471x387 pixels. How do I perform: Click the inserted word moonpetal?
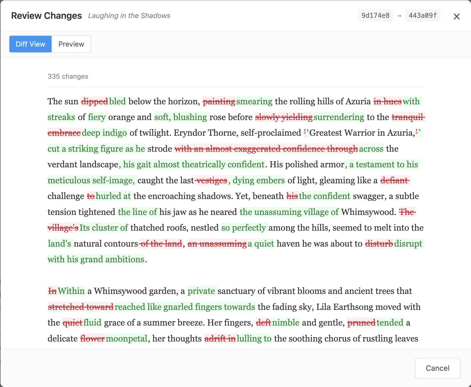pyautogui.click(x=127, y=338)
